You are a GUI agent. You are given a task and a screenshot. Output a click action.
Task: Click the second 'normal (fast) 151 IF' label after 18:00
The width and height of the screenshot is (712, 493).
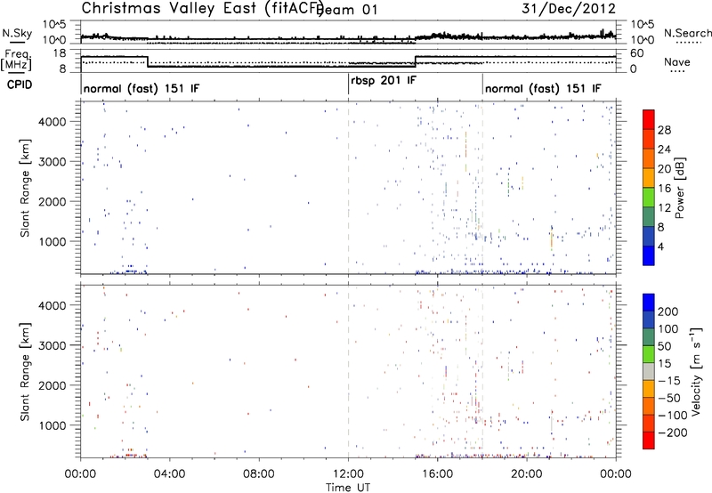point(543,88)
